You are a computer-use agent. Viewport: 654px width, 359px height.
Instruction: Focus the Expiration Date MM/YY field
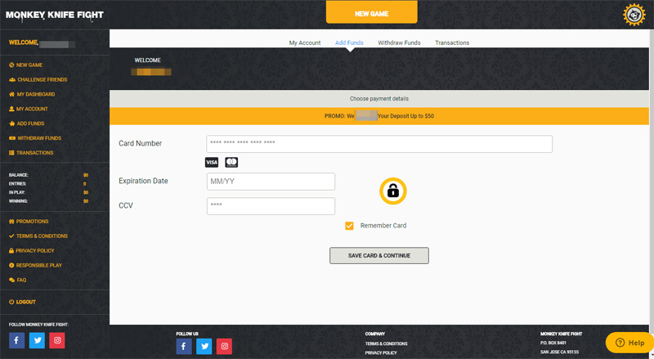[x=271, y=182]
